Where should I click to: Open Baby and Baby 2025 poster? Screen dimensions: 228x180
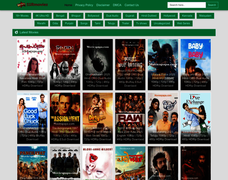point(196,64)
